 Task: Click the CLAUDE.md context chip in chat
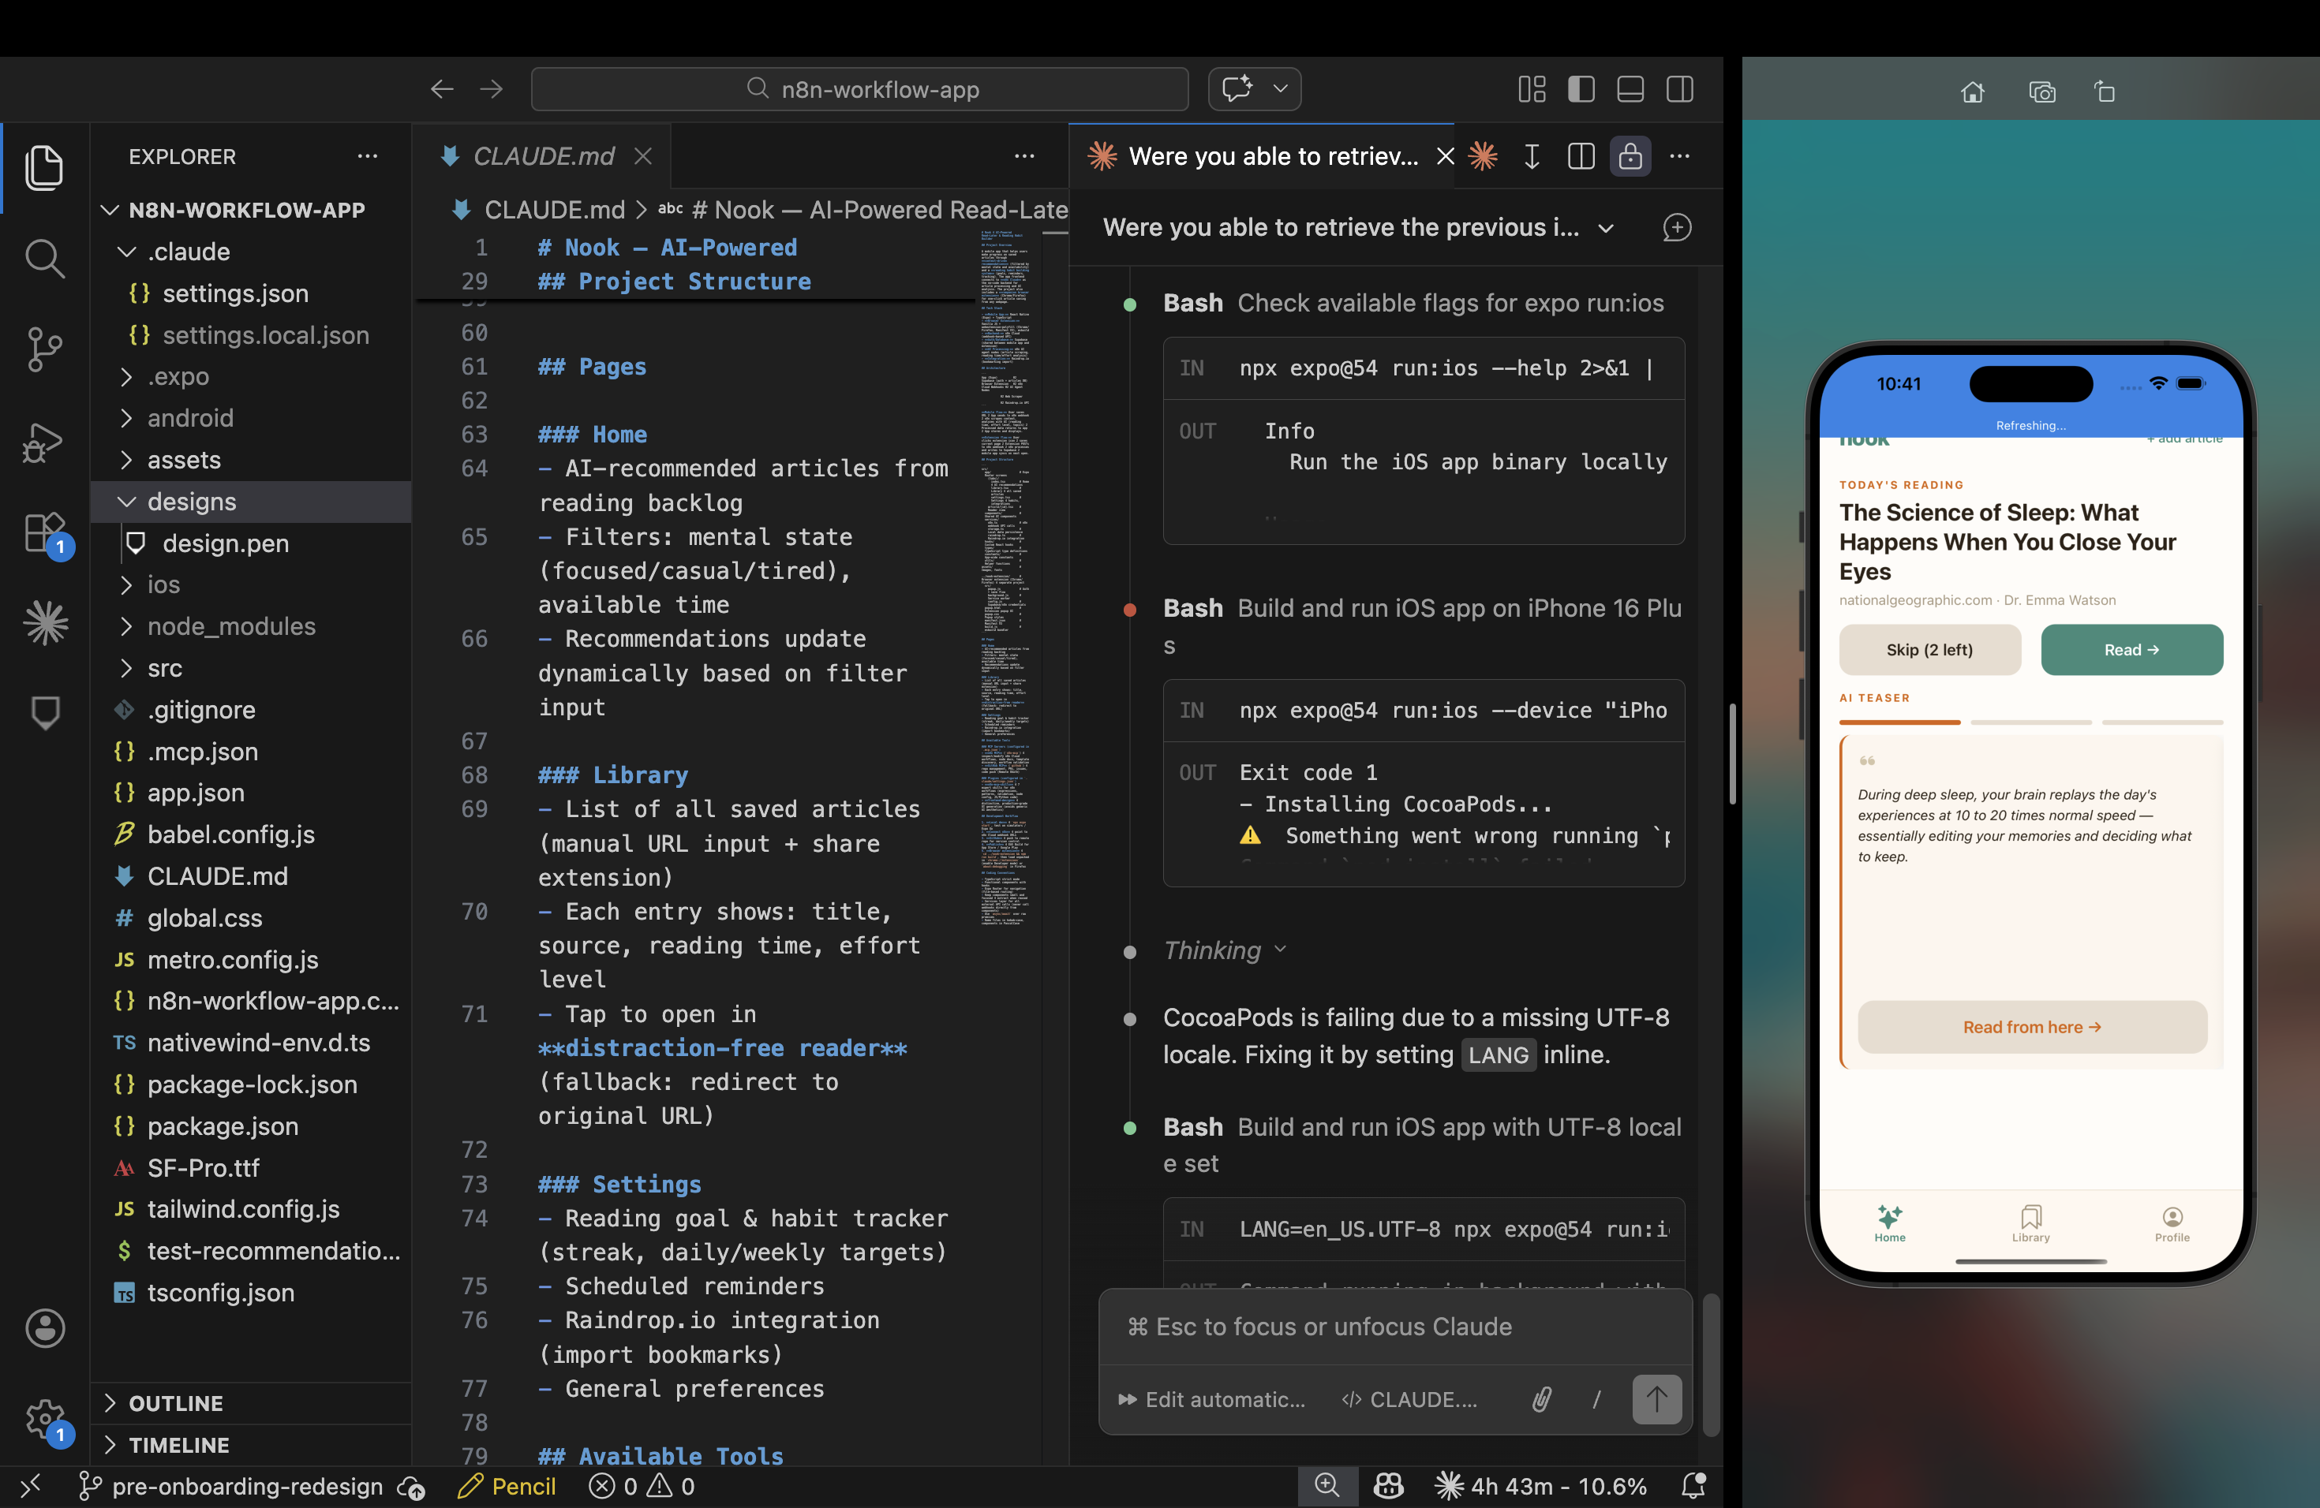coord(1409,1400)
